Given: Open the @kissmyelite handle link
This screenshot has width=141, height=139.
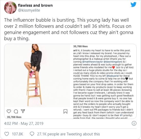Looking at the screenshot, I should 29,10.
